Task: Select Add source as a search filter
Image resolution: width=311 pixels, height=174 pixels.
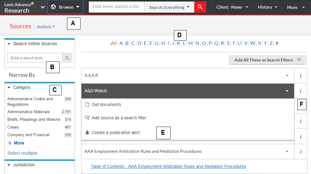Action: tap(119, 118)
